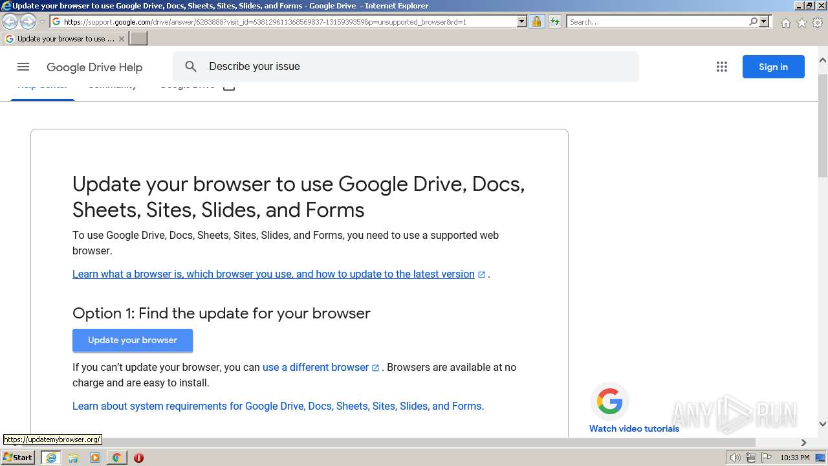
Task: Click the volume speaker tray icon
Action: click(x=735, y=458)
